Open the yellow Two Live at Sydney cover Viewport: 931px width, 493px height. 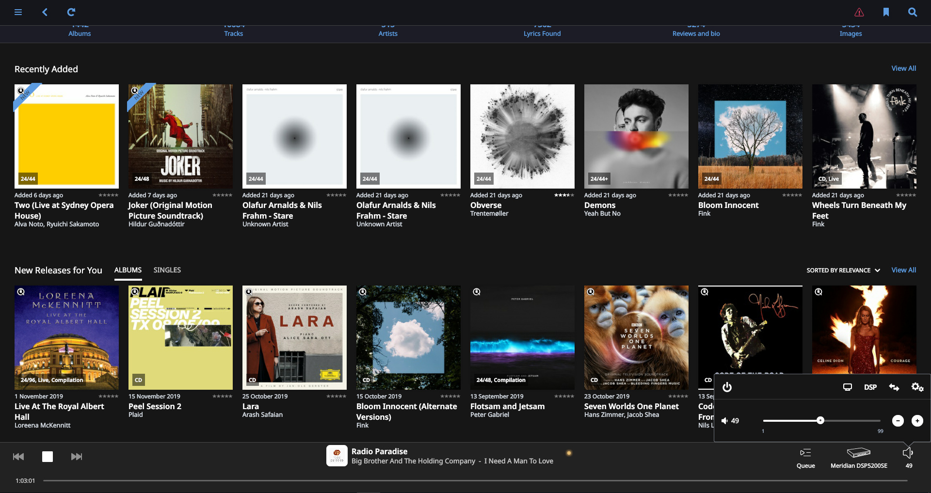(x=66, y=136)
